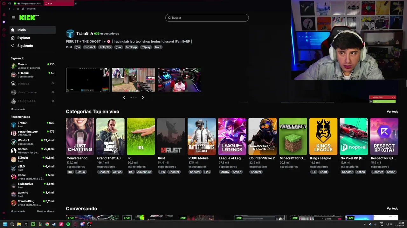Open the League of Legends category card
Screen dimensions: 407x228
click(x=232, y=136)
